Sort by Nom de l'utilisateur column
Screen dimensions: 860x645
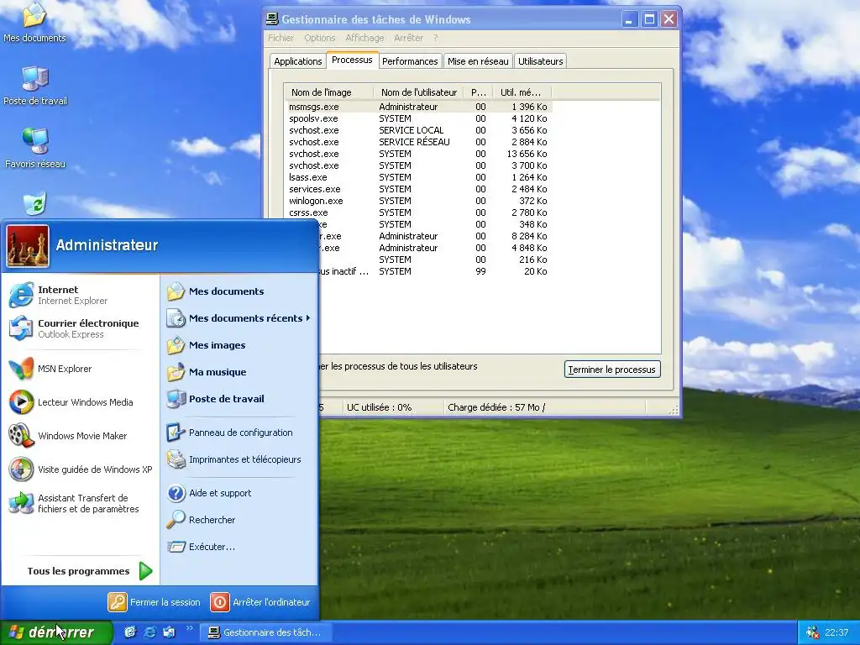[418, 92]
